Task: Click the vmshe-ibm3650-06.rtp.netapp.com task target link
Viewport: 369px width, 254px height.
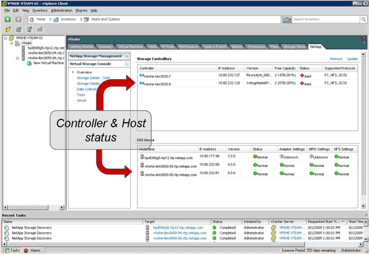Action: coord(180,238)
